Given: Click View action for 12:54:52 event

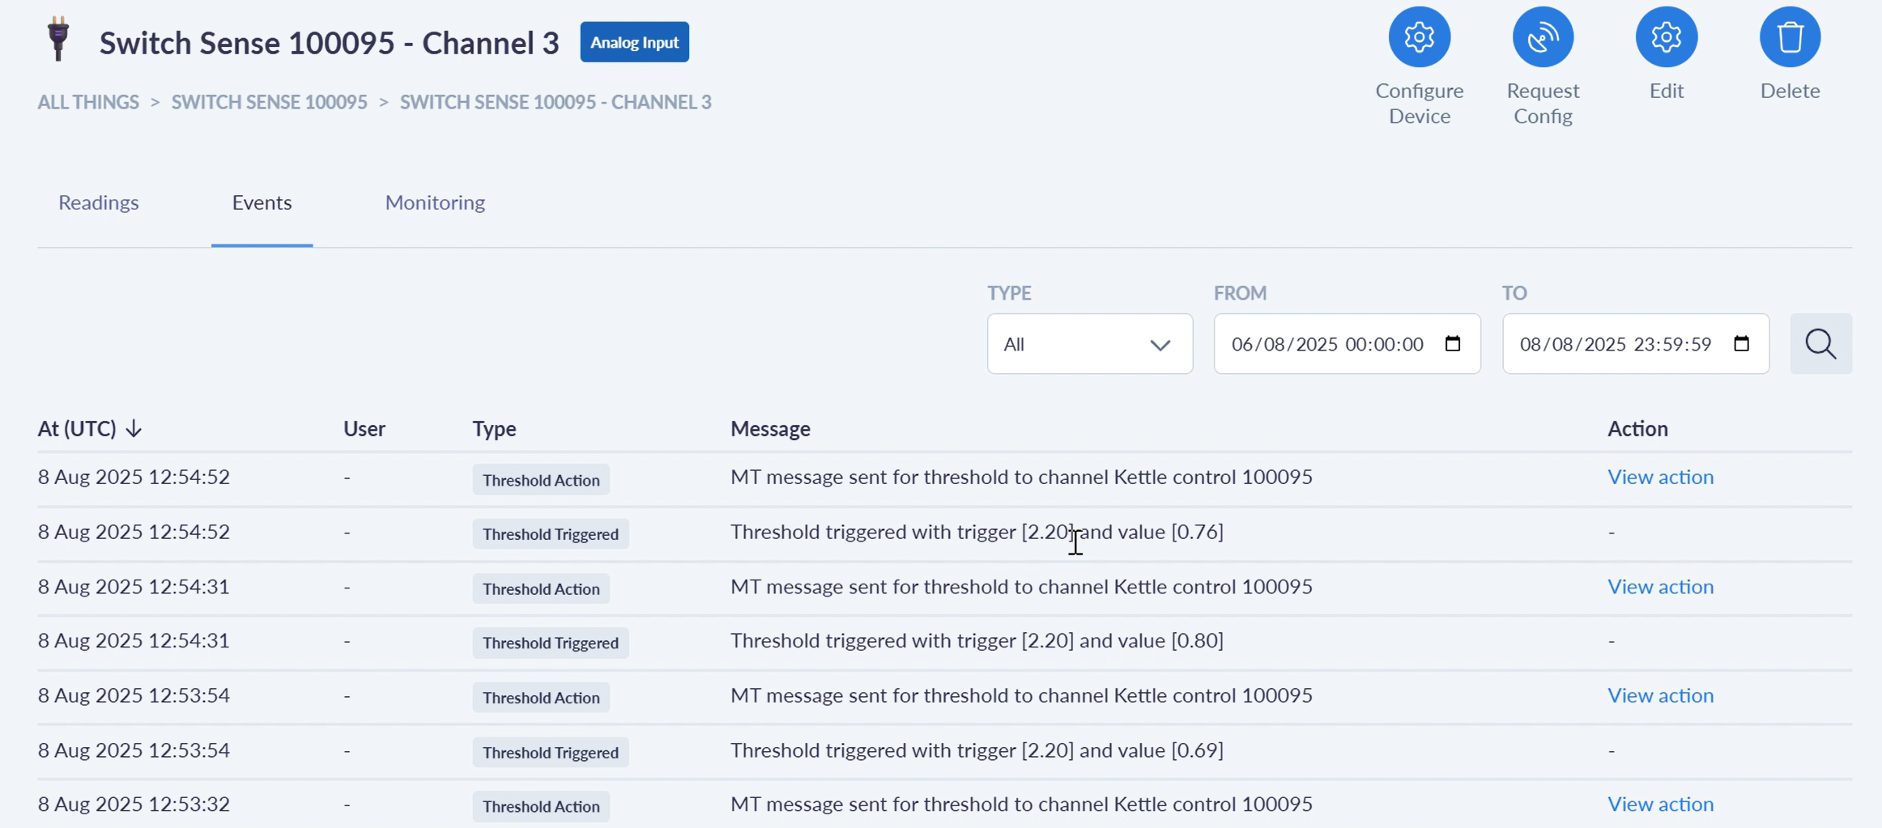Looking at the screenshot, I should (x=1660, y=477).
